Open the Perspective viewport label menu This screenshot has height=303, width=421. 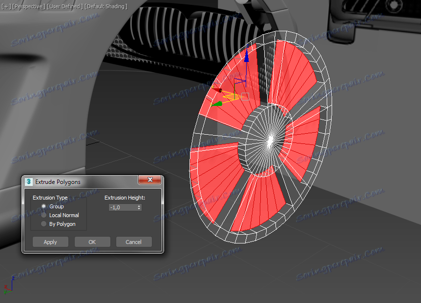pyautogui.click(x=29, y=6)
